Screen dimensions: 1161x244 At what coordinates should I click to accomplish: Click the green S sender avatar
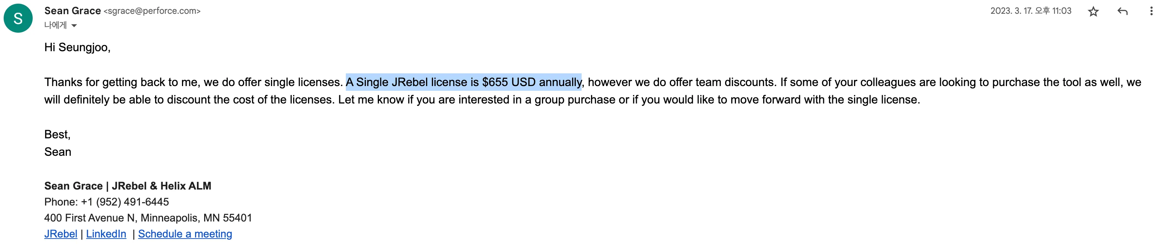point(18,19)
